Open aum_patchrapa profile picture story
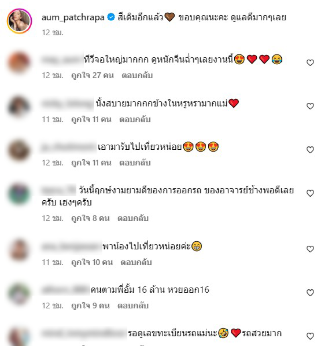321x346 pixels. 19,21
